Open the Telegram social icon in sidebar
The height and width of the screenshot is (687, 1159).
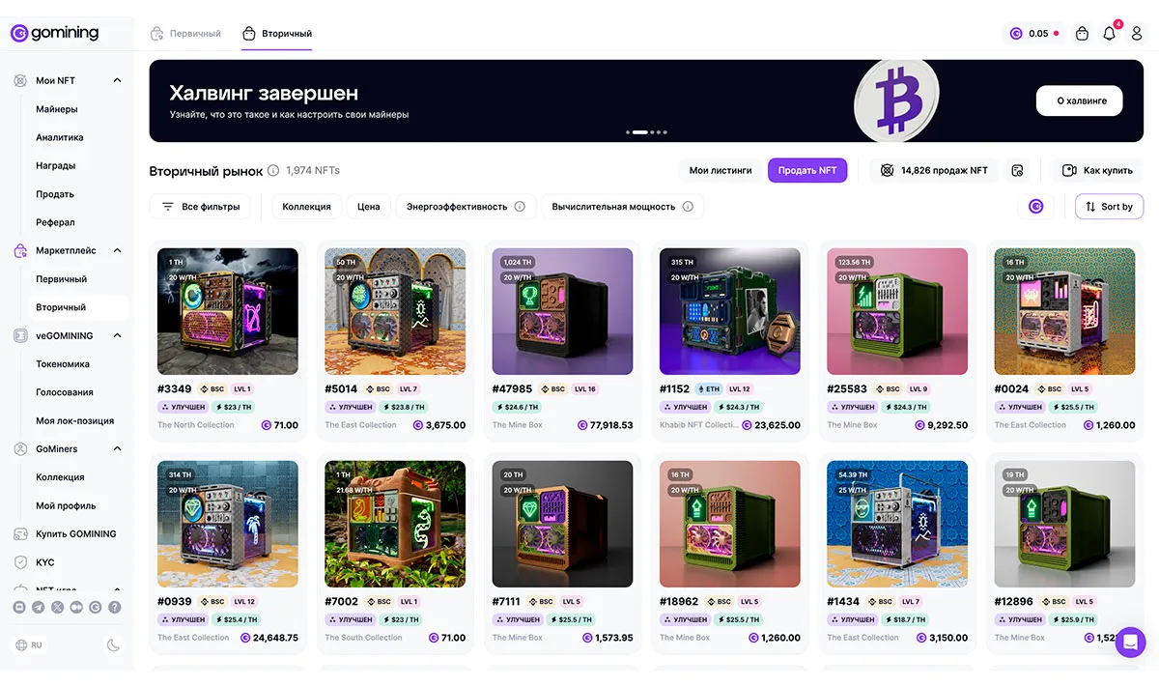(39, 608)
